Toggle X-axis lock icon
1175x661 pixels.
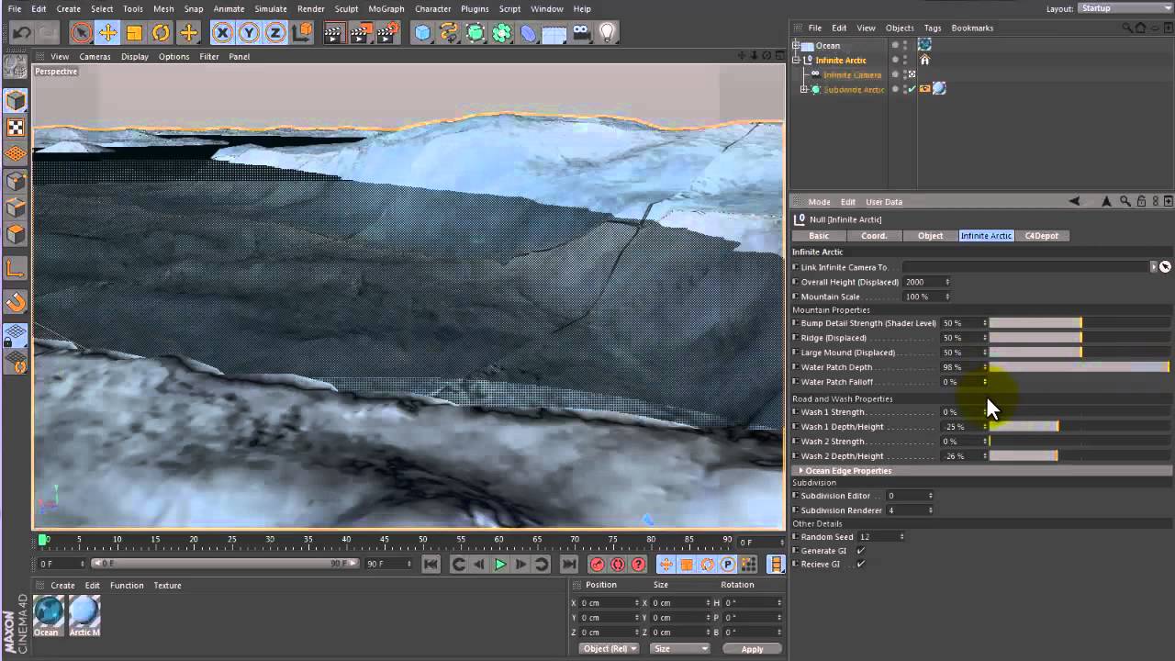(x=222, y=33)
